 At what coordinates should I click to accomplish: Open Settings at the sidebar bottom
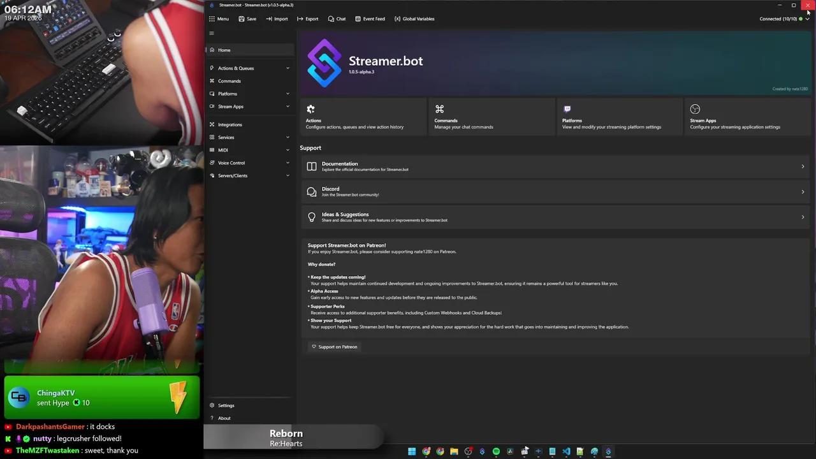click(251, 405)
